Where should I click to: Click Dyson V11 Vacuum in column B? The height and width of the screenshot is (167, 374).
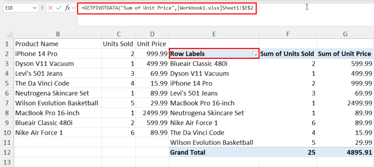click(58, 64)
